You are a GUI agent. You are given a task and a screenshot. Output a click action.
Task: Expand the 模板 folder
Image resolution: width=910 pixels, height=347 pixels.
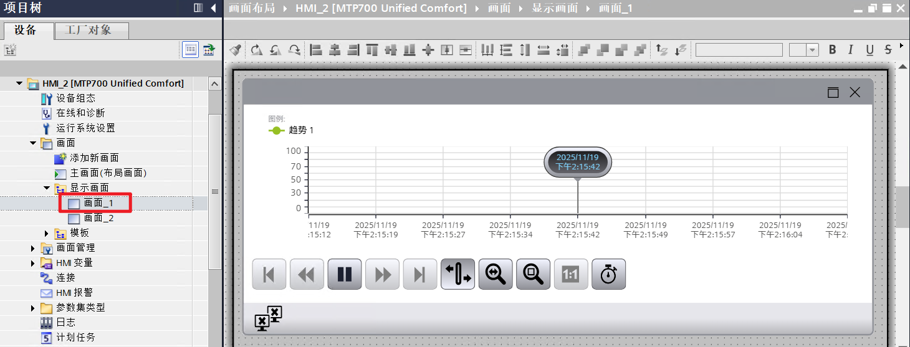tap(47, 233)
